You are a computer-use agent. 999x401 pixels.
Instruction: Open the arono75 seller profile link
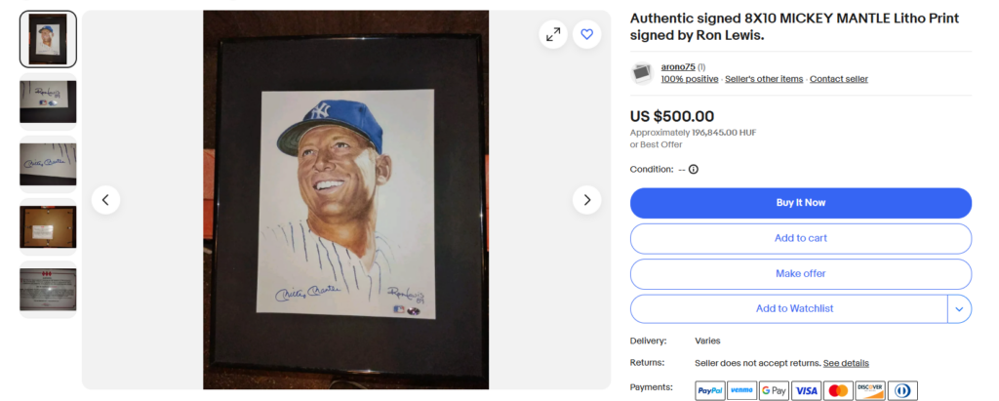[678, 67]
